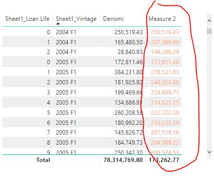Select 2004 F1 vintage in Loan Life 2 row
Viewport: 214px width, 176px height.
(x=66, y=52)
